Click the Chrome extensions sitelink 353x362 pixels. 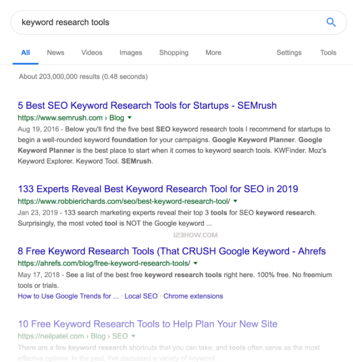click(x=193, y=296)
